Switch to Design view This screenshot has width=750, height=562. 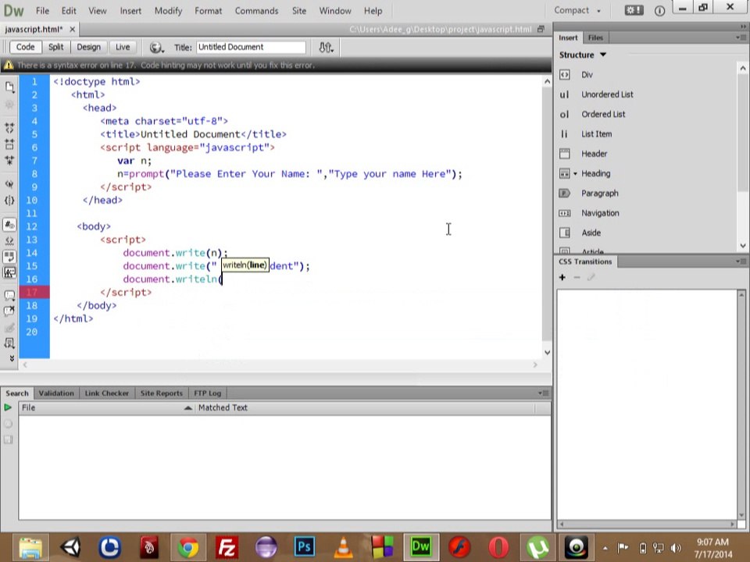click(88, 47)
